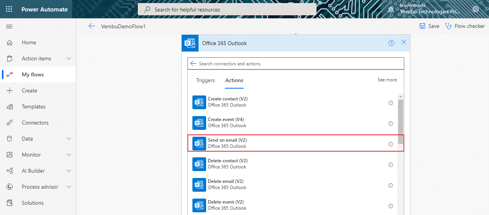Click the actions list scrollbar thumb
Viewport: 489px width, 215px height.
tap(400, 122)
